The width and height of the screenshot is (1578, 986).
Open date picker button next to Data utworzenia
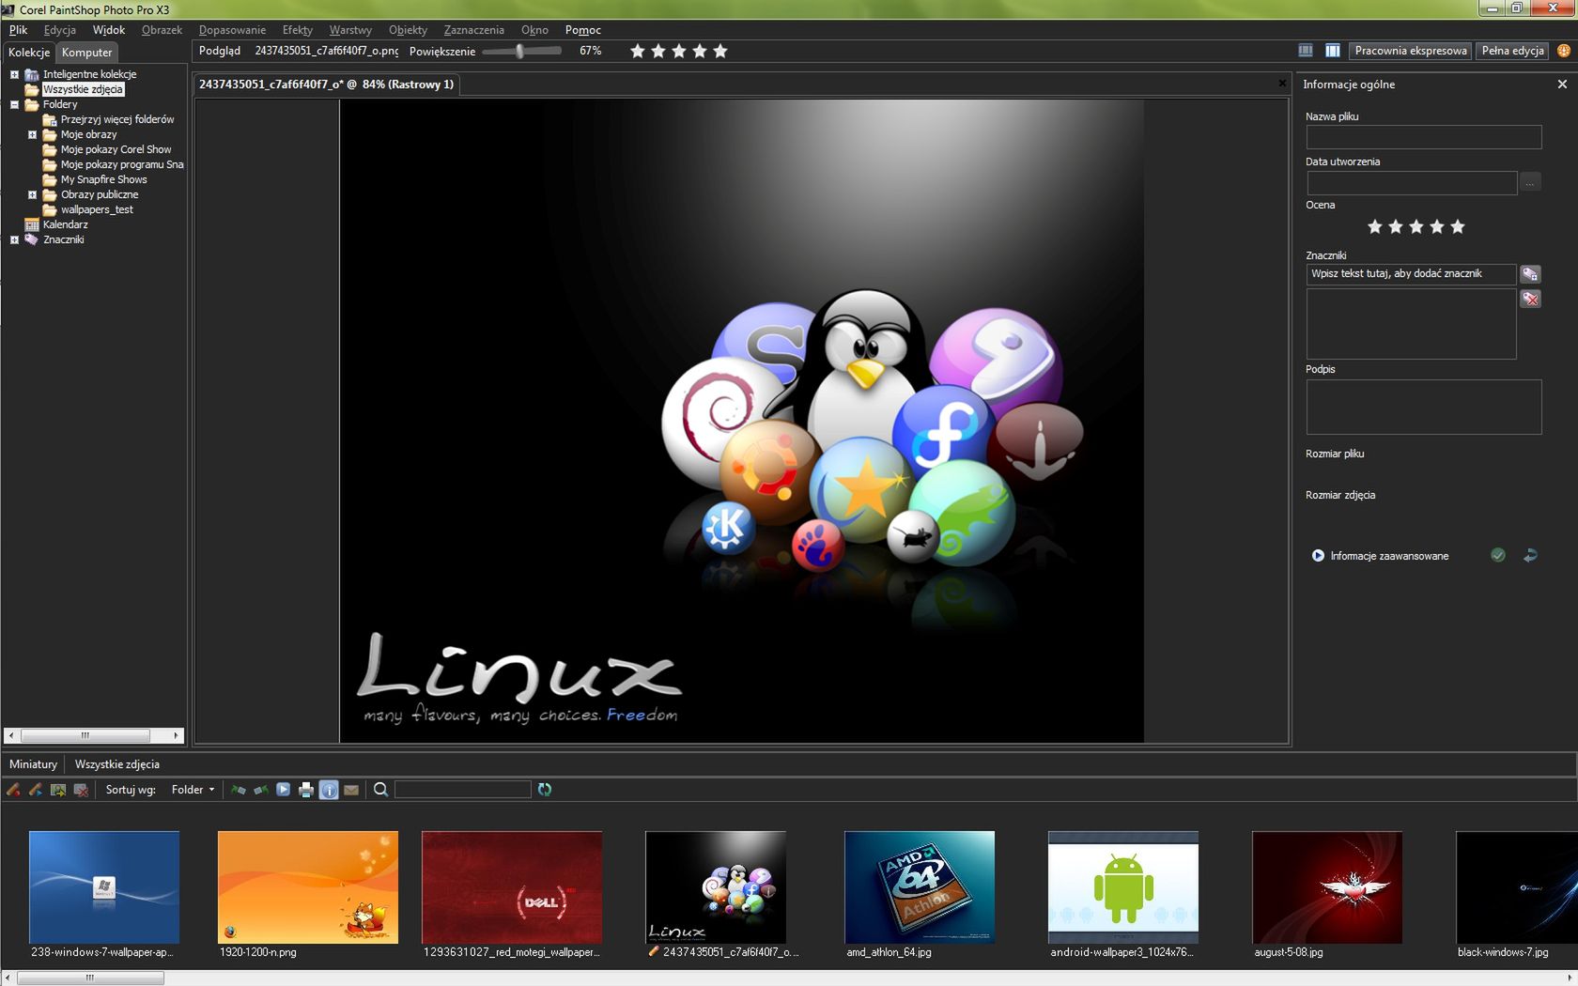click(1530, 182)
